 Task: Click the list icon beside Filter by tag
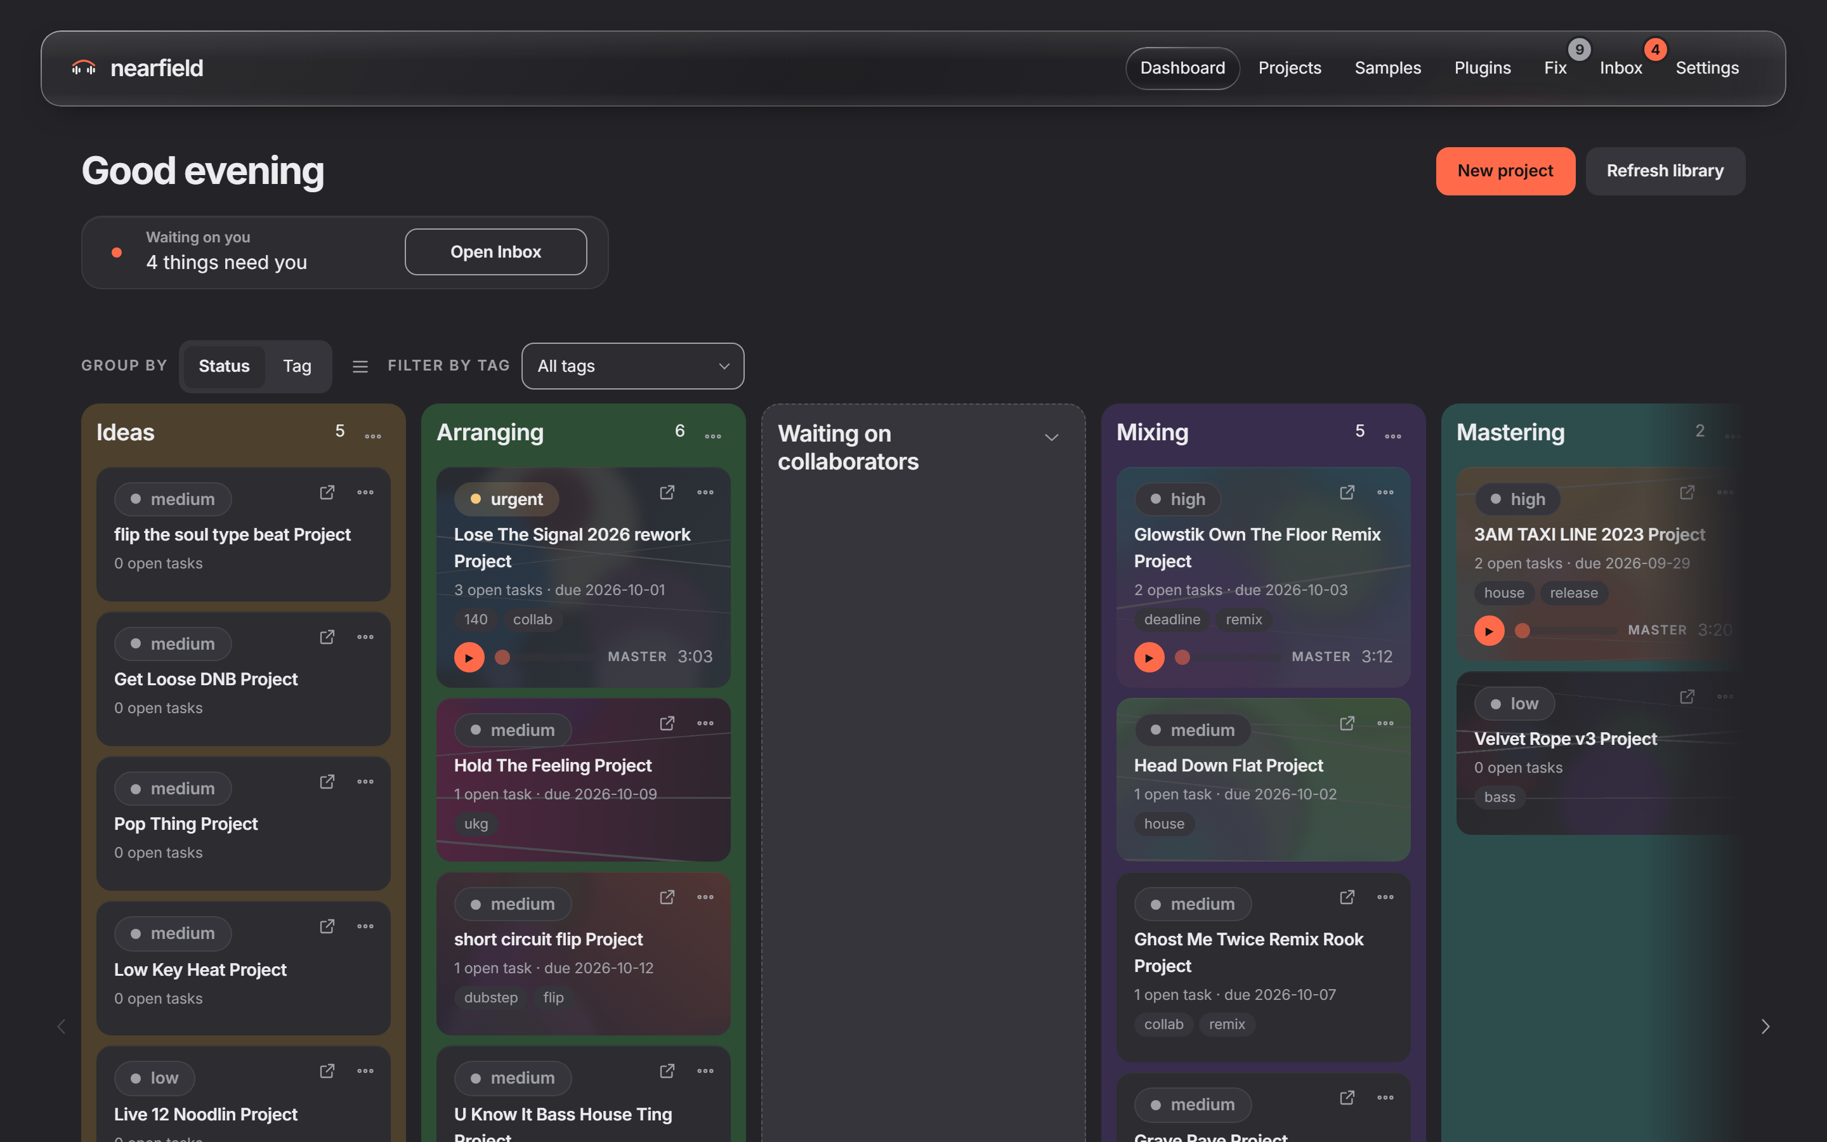(360, 366)
